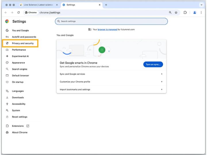This screenshot has height=155, width=207.
Task: Open the Extensions puzzle icon in toolbar
Action: point(185,13)
